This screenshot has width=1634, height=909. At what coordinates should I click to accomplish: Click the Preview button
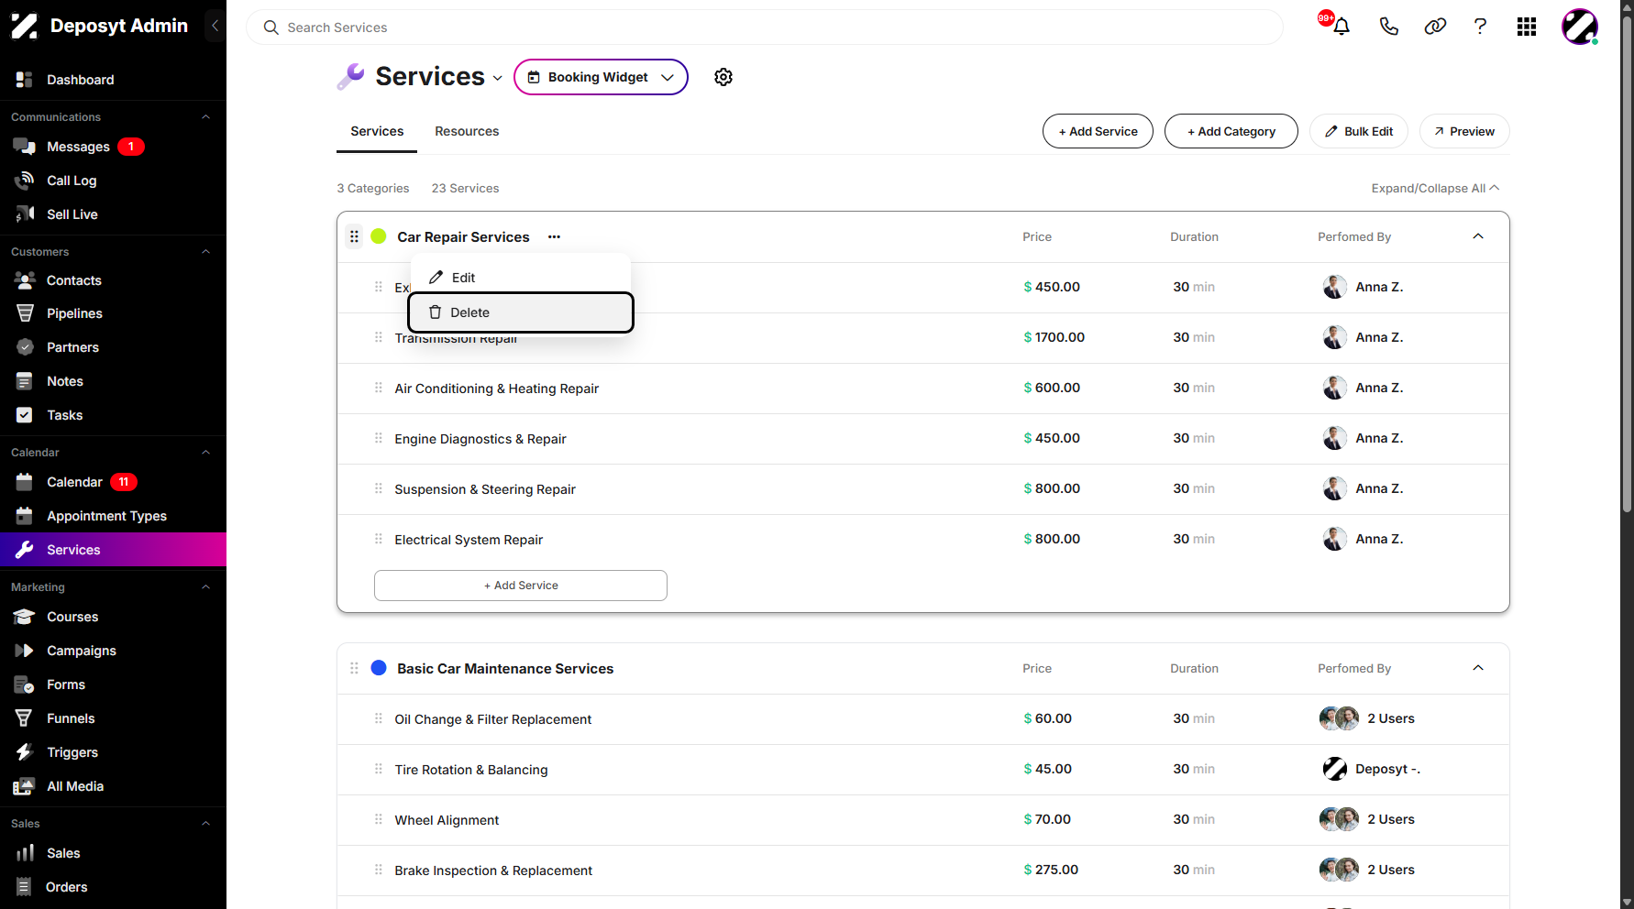(1464, 131)
